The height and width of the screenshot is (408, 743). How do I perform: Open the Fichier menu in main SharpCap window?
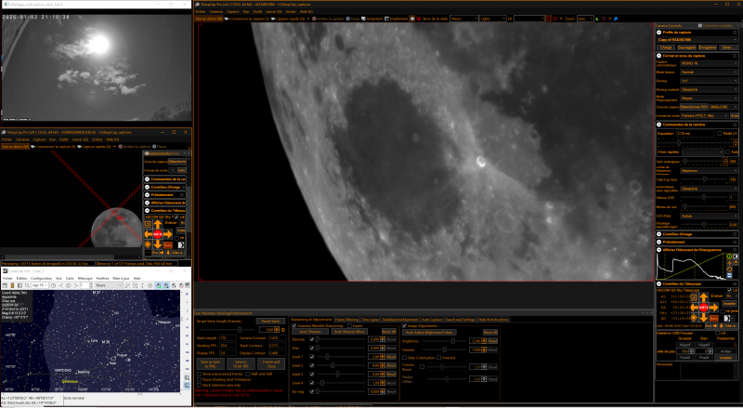[x=201, y=11]
